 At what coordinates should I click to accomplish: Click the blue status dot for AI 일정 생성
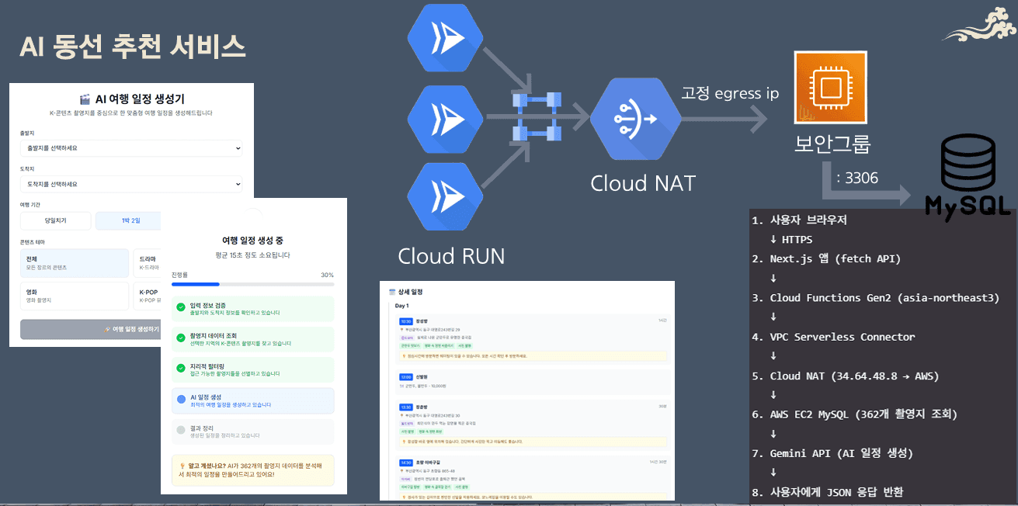pos(181,400)
